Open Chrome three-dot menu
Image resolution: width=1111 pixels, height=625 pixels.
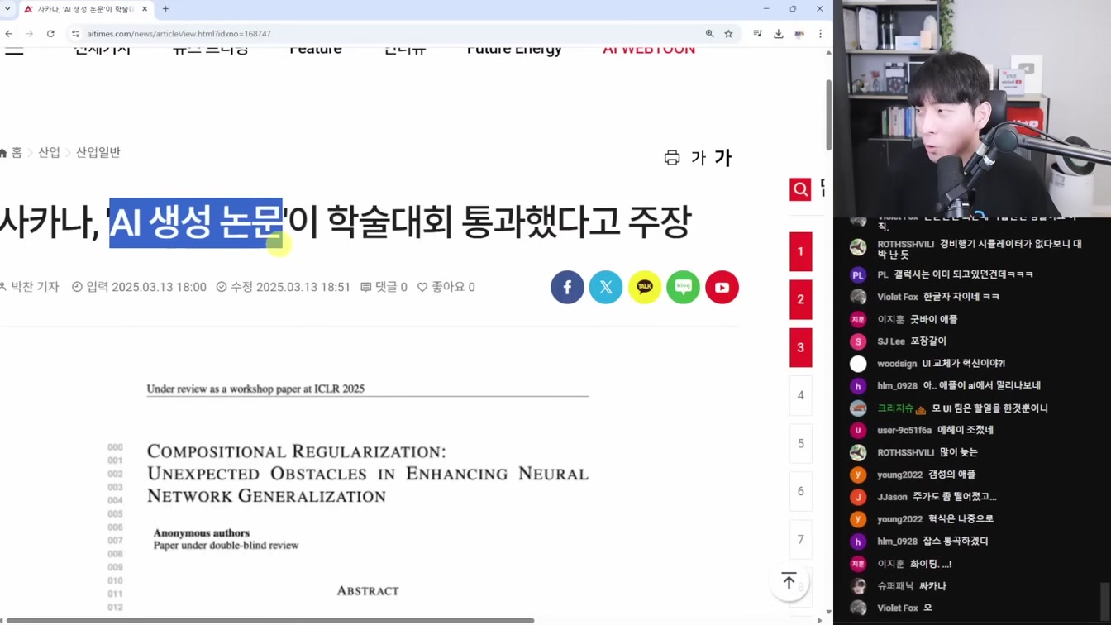820,34
